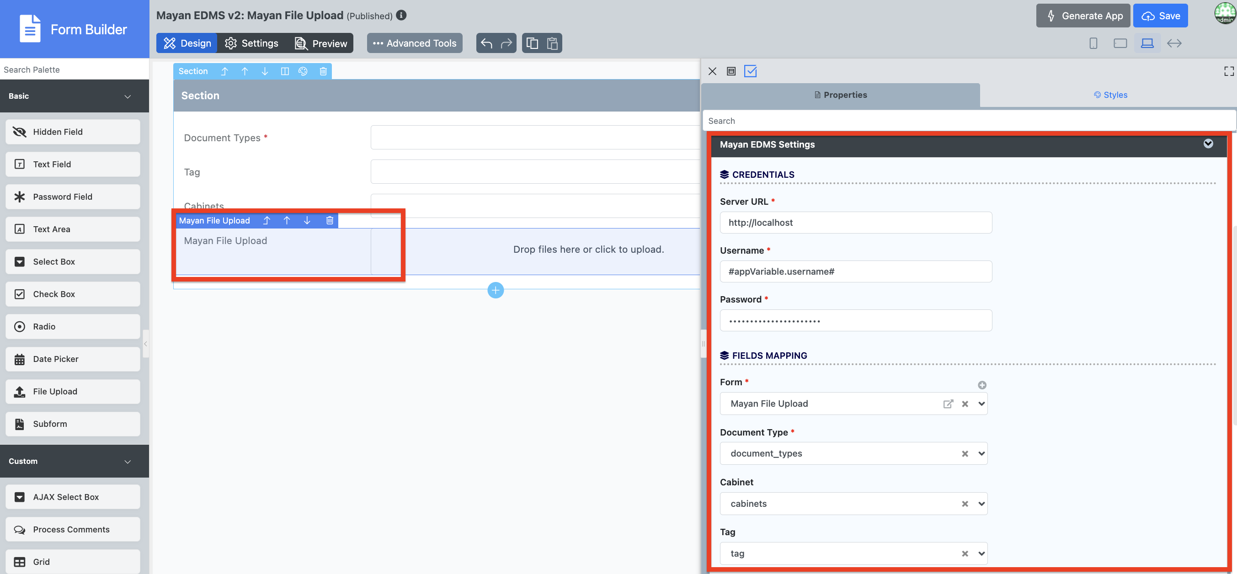Select the full-width view arrows icon

point(1174,43)
